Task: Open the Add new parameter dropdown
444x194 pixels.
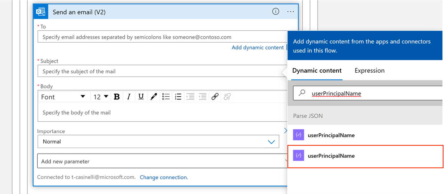Action: tap(163, 161)
